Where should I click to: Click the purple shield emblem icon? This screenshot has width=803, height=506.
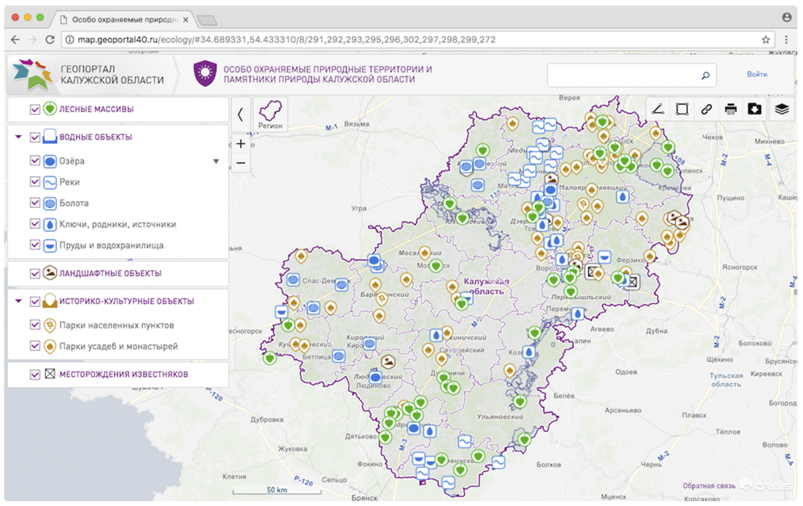[205, 74]
